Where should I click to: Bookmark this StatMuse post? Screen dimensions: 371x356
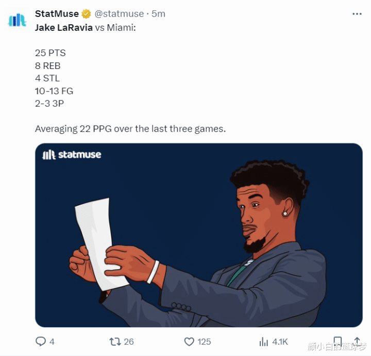coord(337,341)
